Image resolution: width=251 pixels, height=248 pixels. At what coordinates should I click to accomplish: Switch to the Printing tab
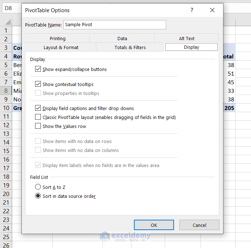point(58,38)
